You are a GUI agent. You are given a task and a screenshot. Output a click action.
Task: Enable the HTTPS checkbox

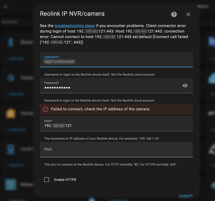(x=47, y=180)
